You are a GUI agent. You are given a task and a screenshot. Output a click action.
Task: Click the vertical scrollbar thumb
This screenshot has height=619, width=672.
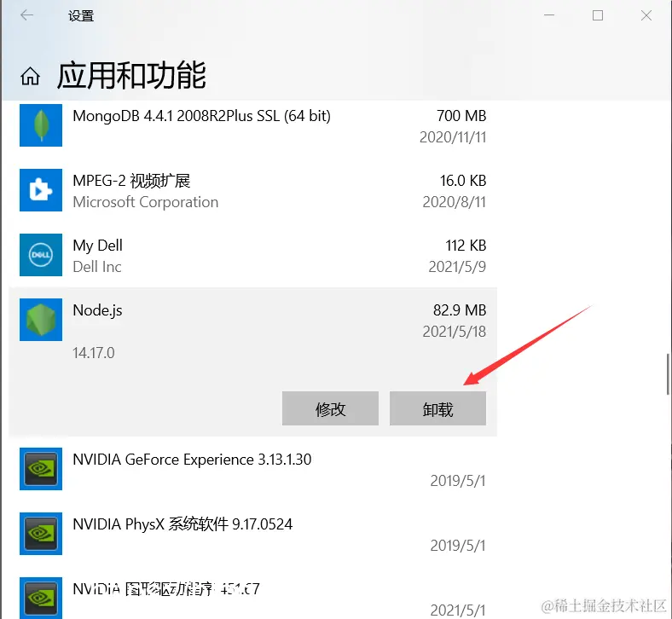[x=669, y=374]
